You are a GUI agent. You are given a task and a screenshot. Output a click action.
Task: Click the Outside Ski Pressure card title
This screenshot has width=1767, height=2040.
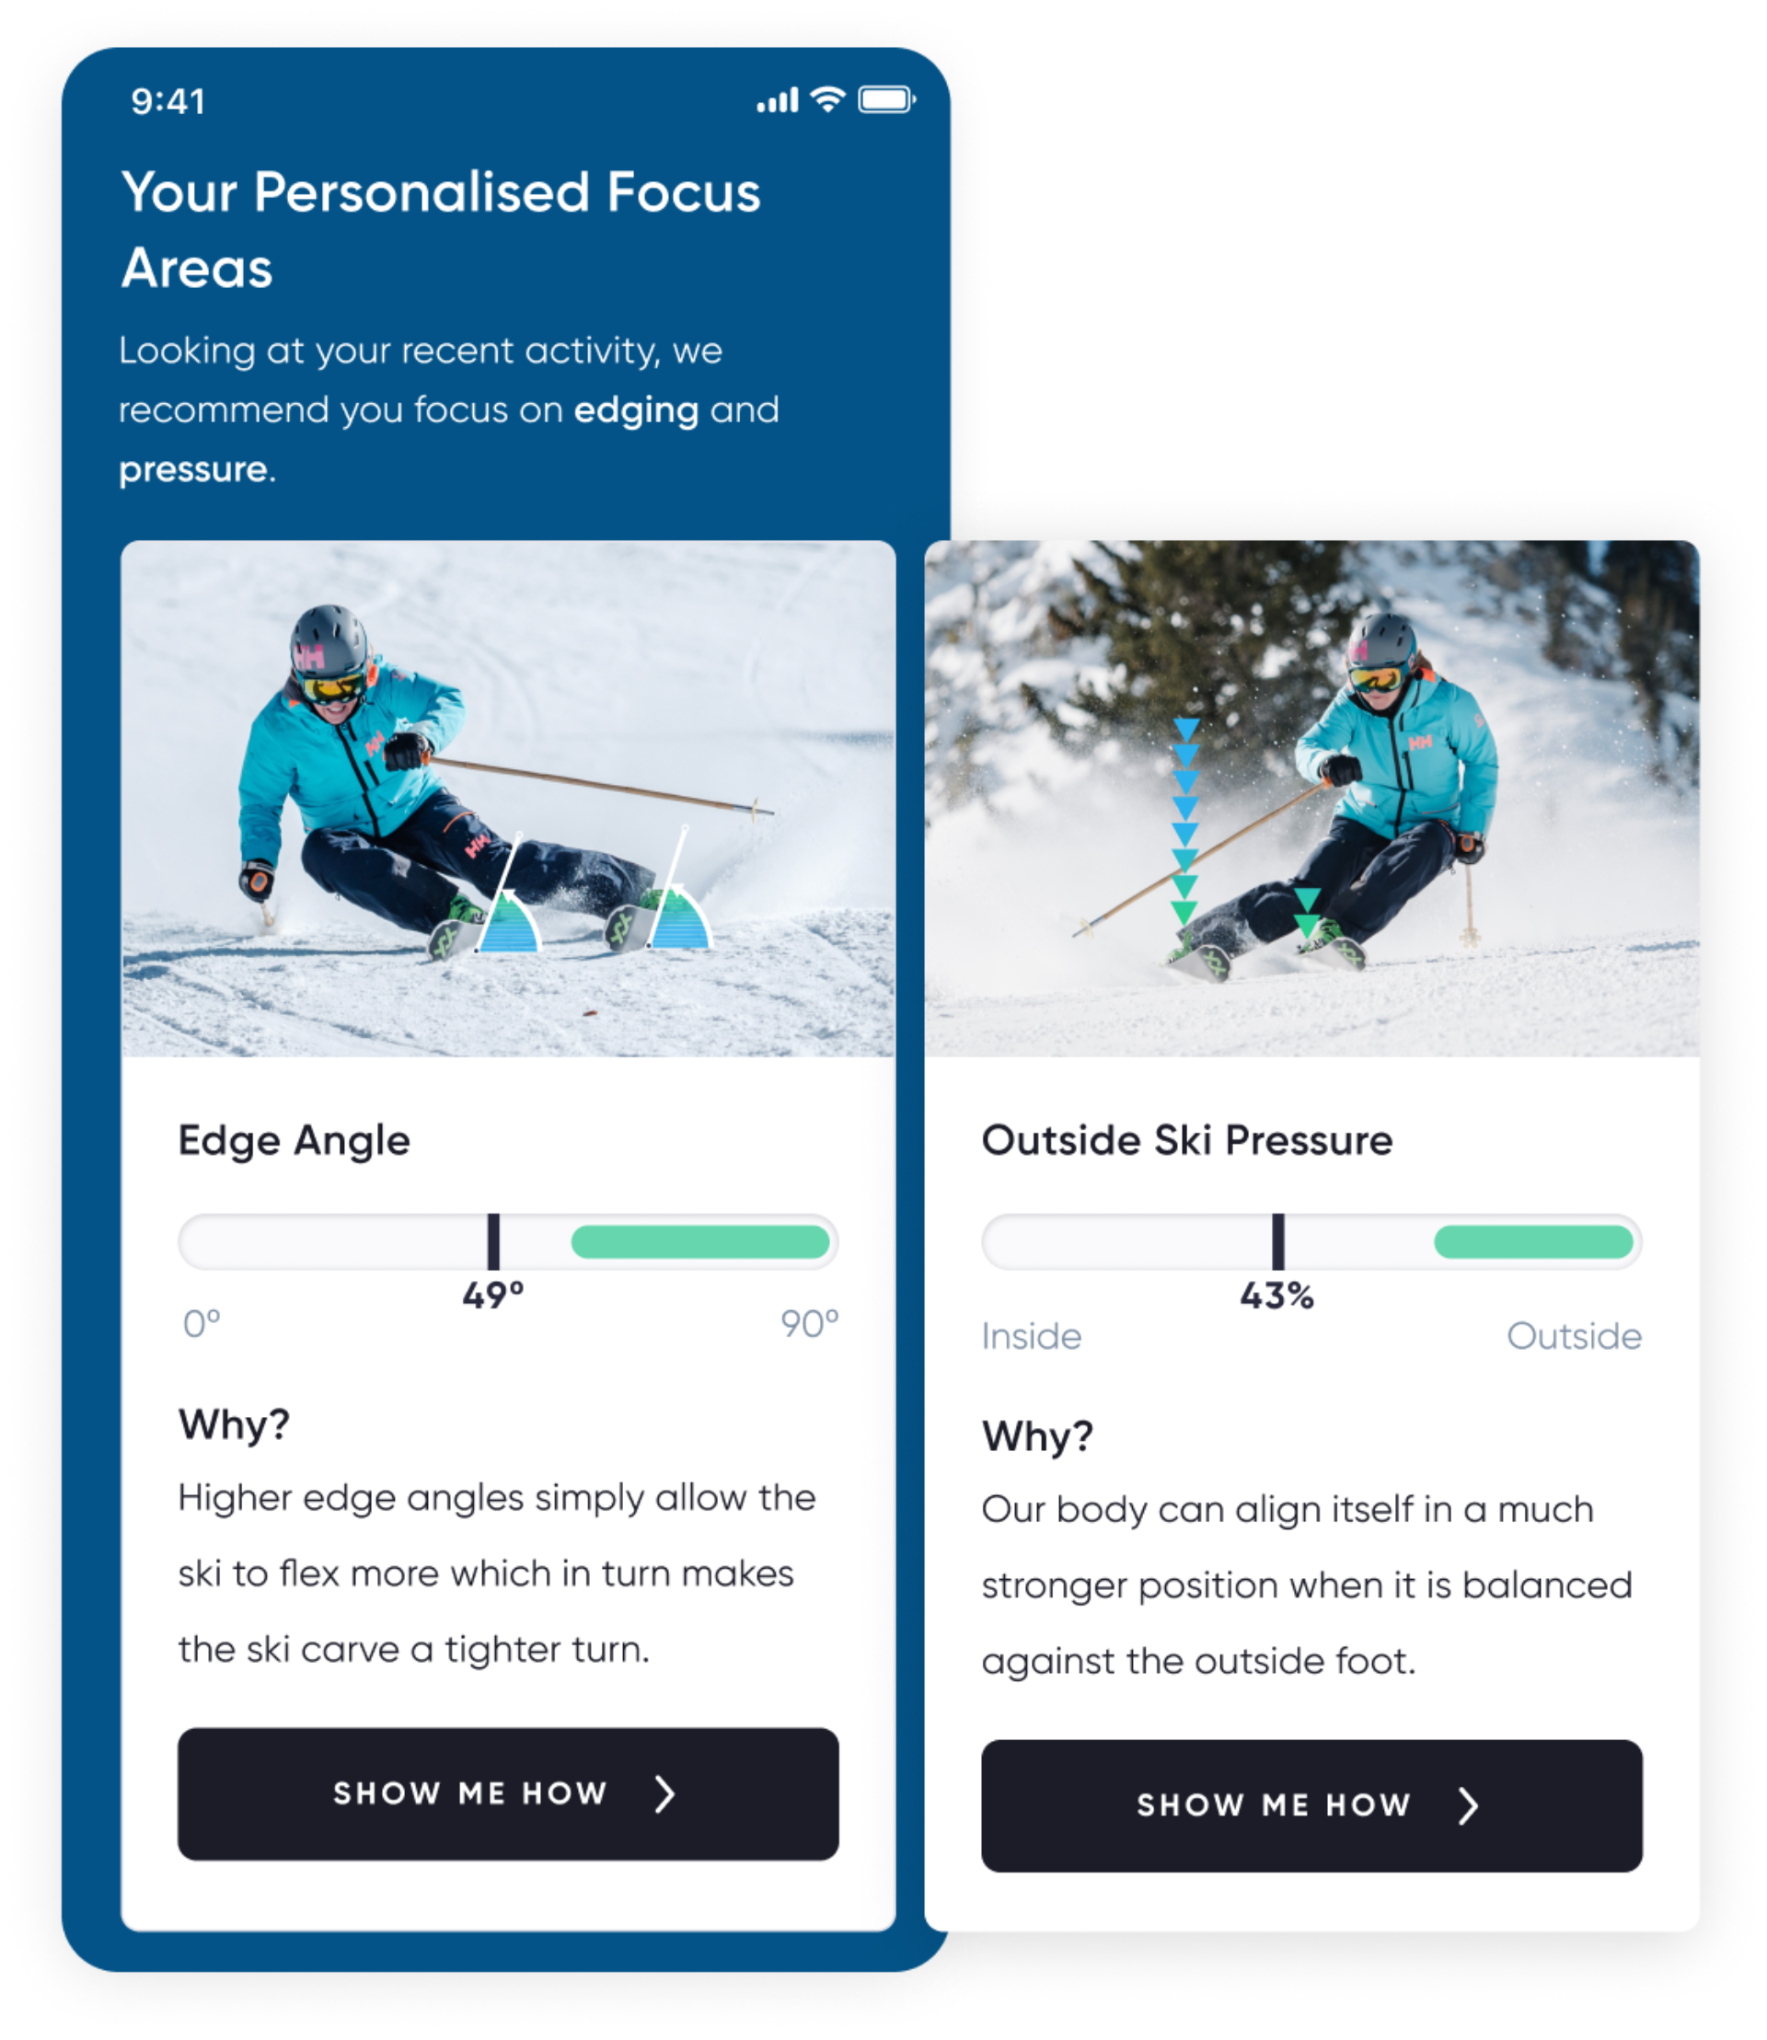1187,1140
